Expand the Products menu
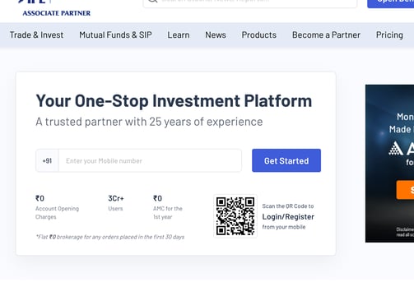The width and height of the screenshot is (414, 296). pyautogui.click(x=259, y=35)
